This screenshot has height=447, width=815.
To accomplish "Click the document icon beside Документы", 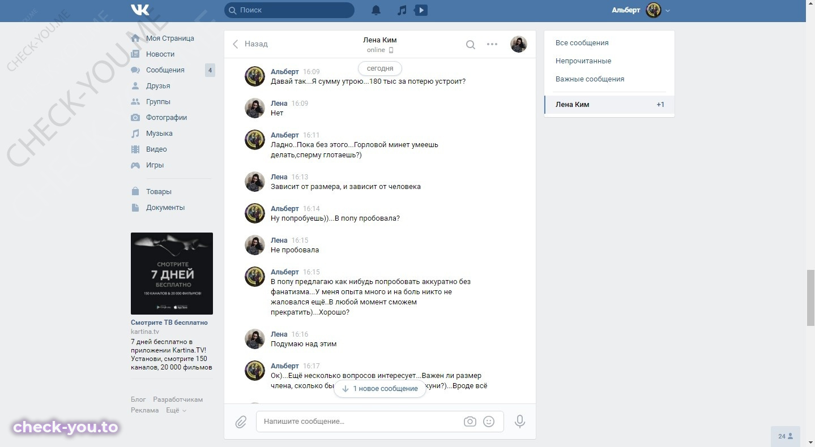I will [x=135, y=208].
